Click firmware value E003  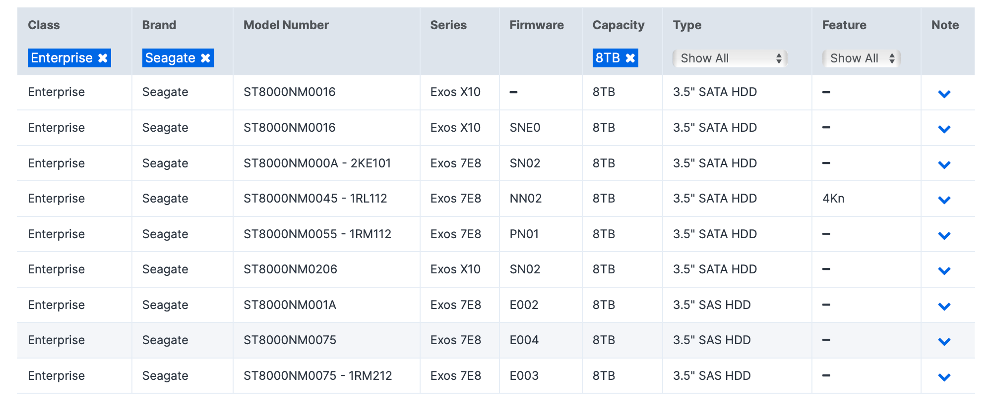(x=524, y=375)
